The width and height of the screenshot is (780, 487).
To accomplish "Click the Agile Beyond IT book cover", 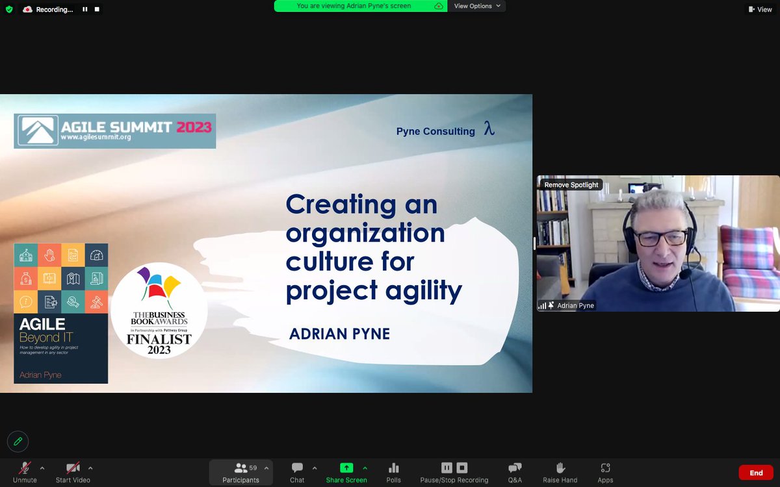I will point(61,313).
